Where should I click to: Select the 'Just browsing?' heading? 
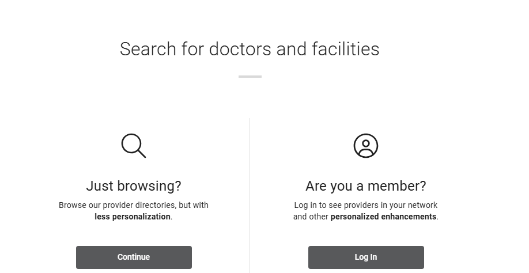[134, 186]
